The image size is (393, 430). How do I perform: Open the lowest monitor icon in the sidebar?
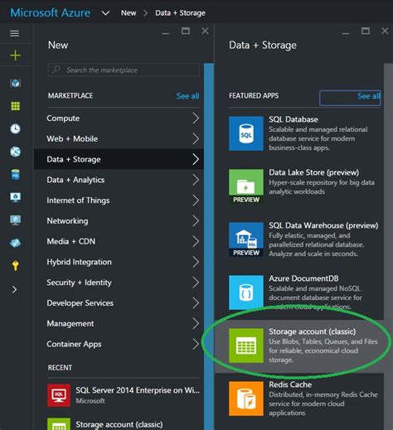pyautogui.click(x=15, y=220)
